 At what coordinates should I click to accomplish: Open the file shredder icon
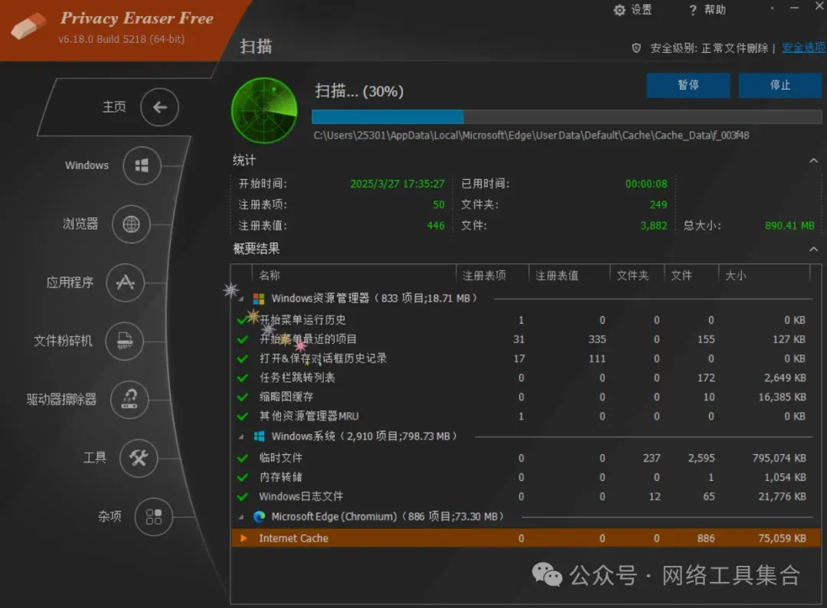coord(125,341)
